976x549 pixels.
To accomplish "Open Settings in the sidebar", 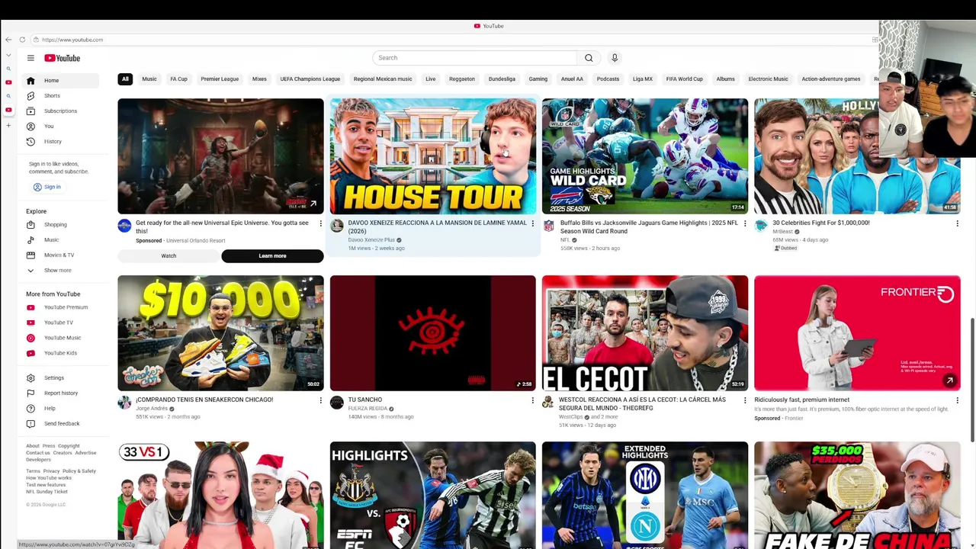I will point(60,377).
